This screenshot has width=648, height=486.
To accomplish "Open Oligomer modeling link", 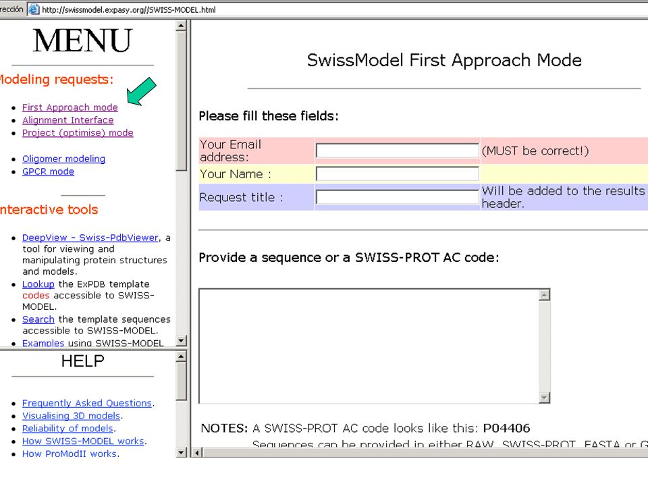I will coord(63,159).
